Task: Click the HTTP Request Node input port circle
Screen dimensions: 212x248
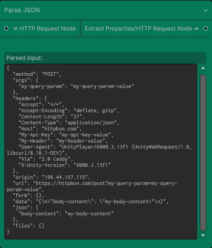Action: (x=6, y=28)
